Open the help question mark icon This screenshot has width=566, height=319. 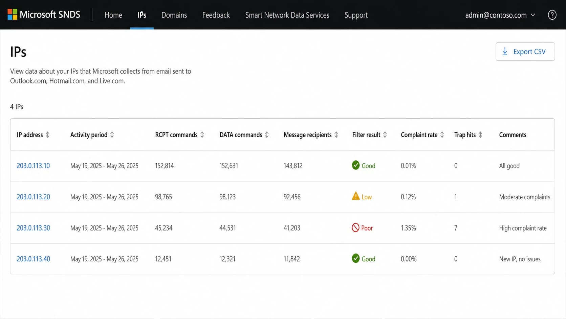[552, 15]
